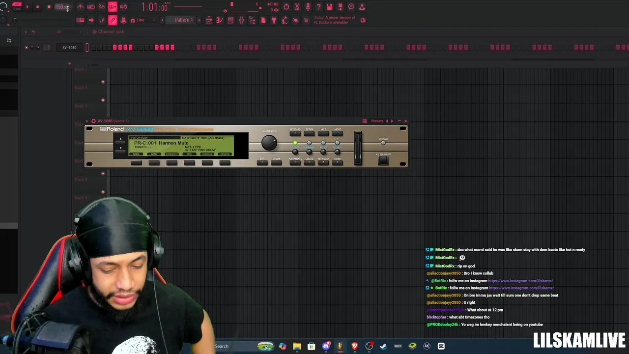This screenshot has height=354, width=629.
Task: Open XV-5080 plugin gear settings
Action: (93, 121)
